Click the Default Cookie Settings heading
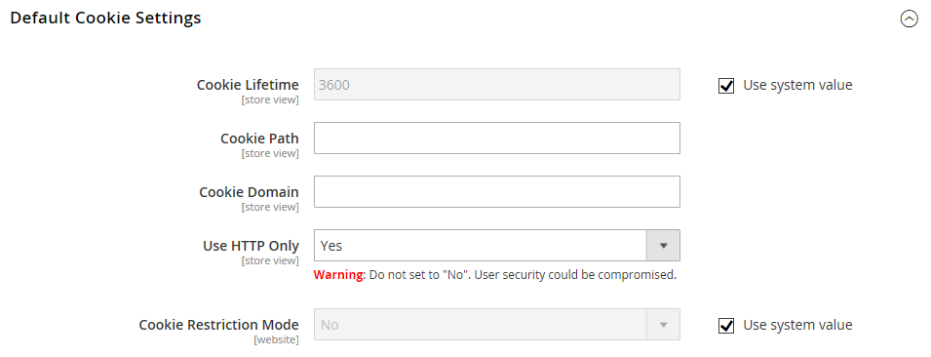Image resolution: width=931 pixels, height=357 pixels. click(x=105, y=19)
